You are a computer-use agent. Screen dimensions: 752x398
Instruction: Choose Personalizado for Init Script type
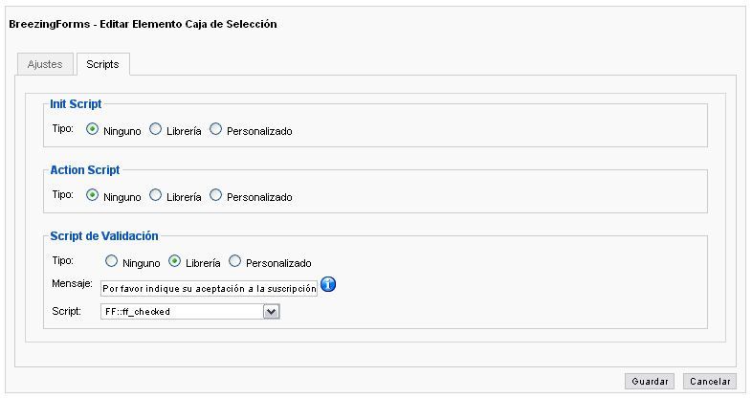point(216,129)
